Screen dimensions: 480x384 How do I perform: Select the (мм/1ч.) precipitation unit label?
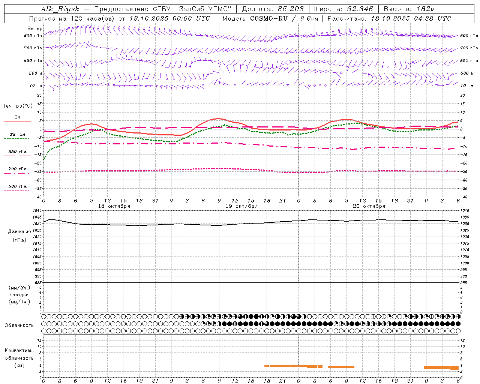tap(19, 302)
